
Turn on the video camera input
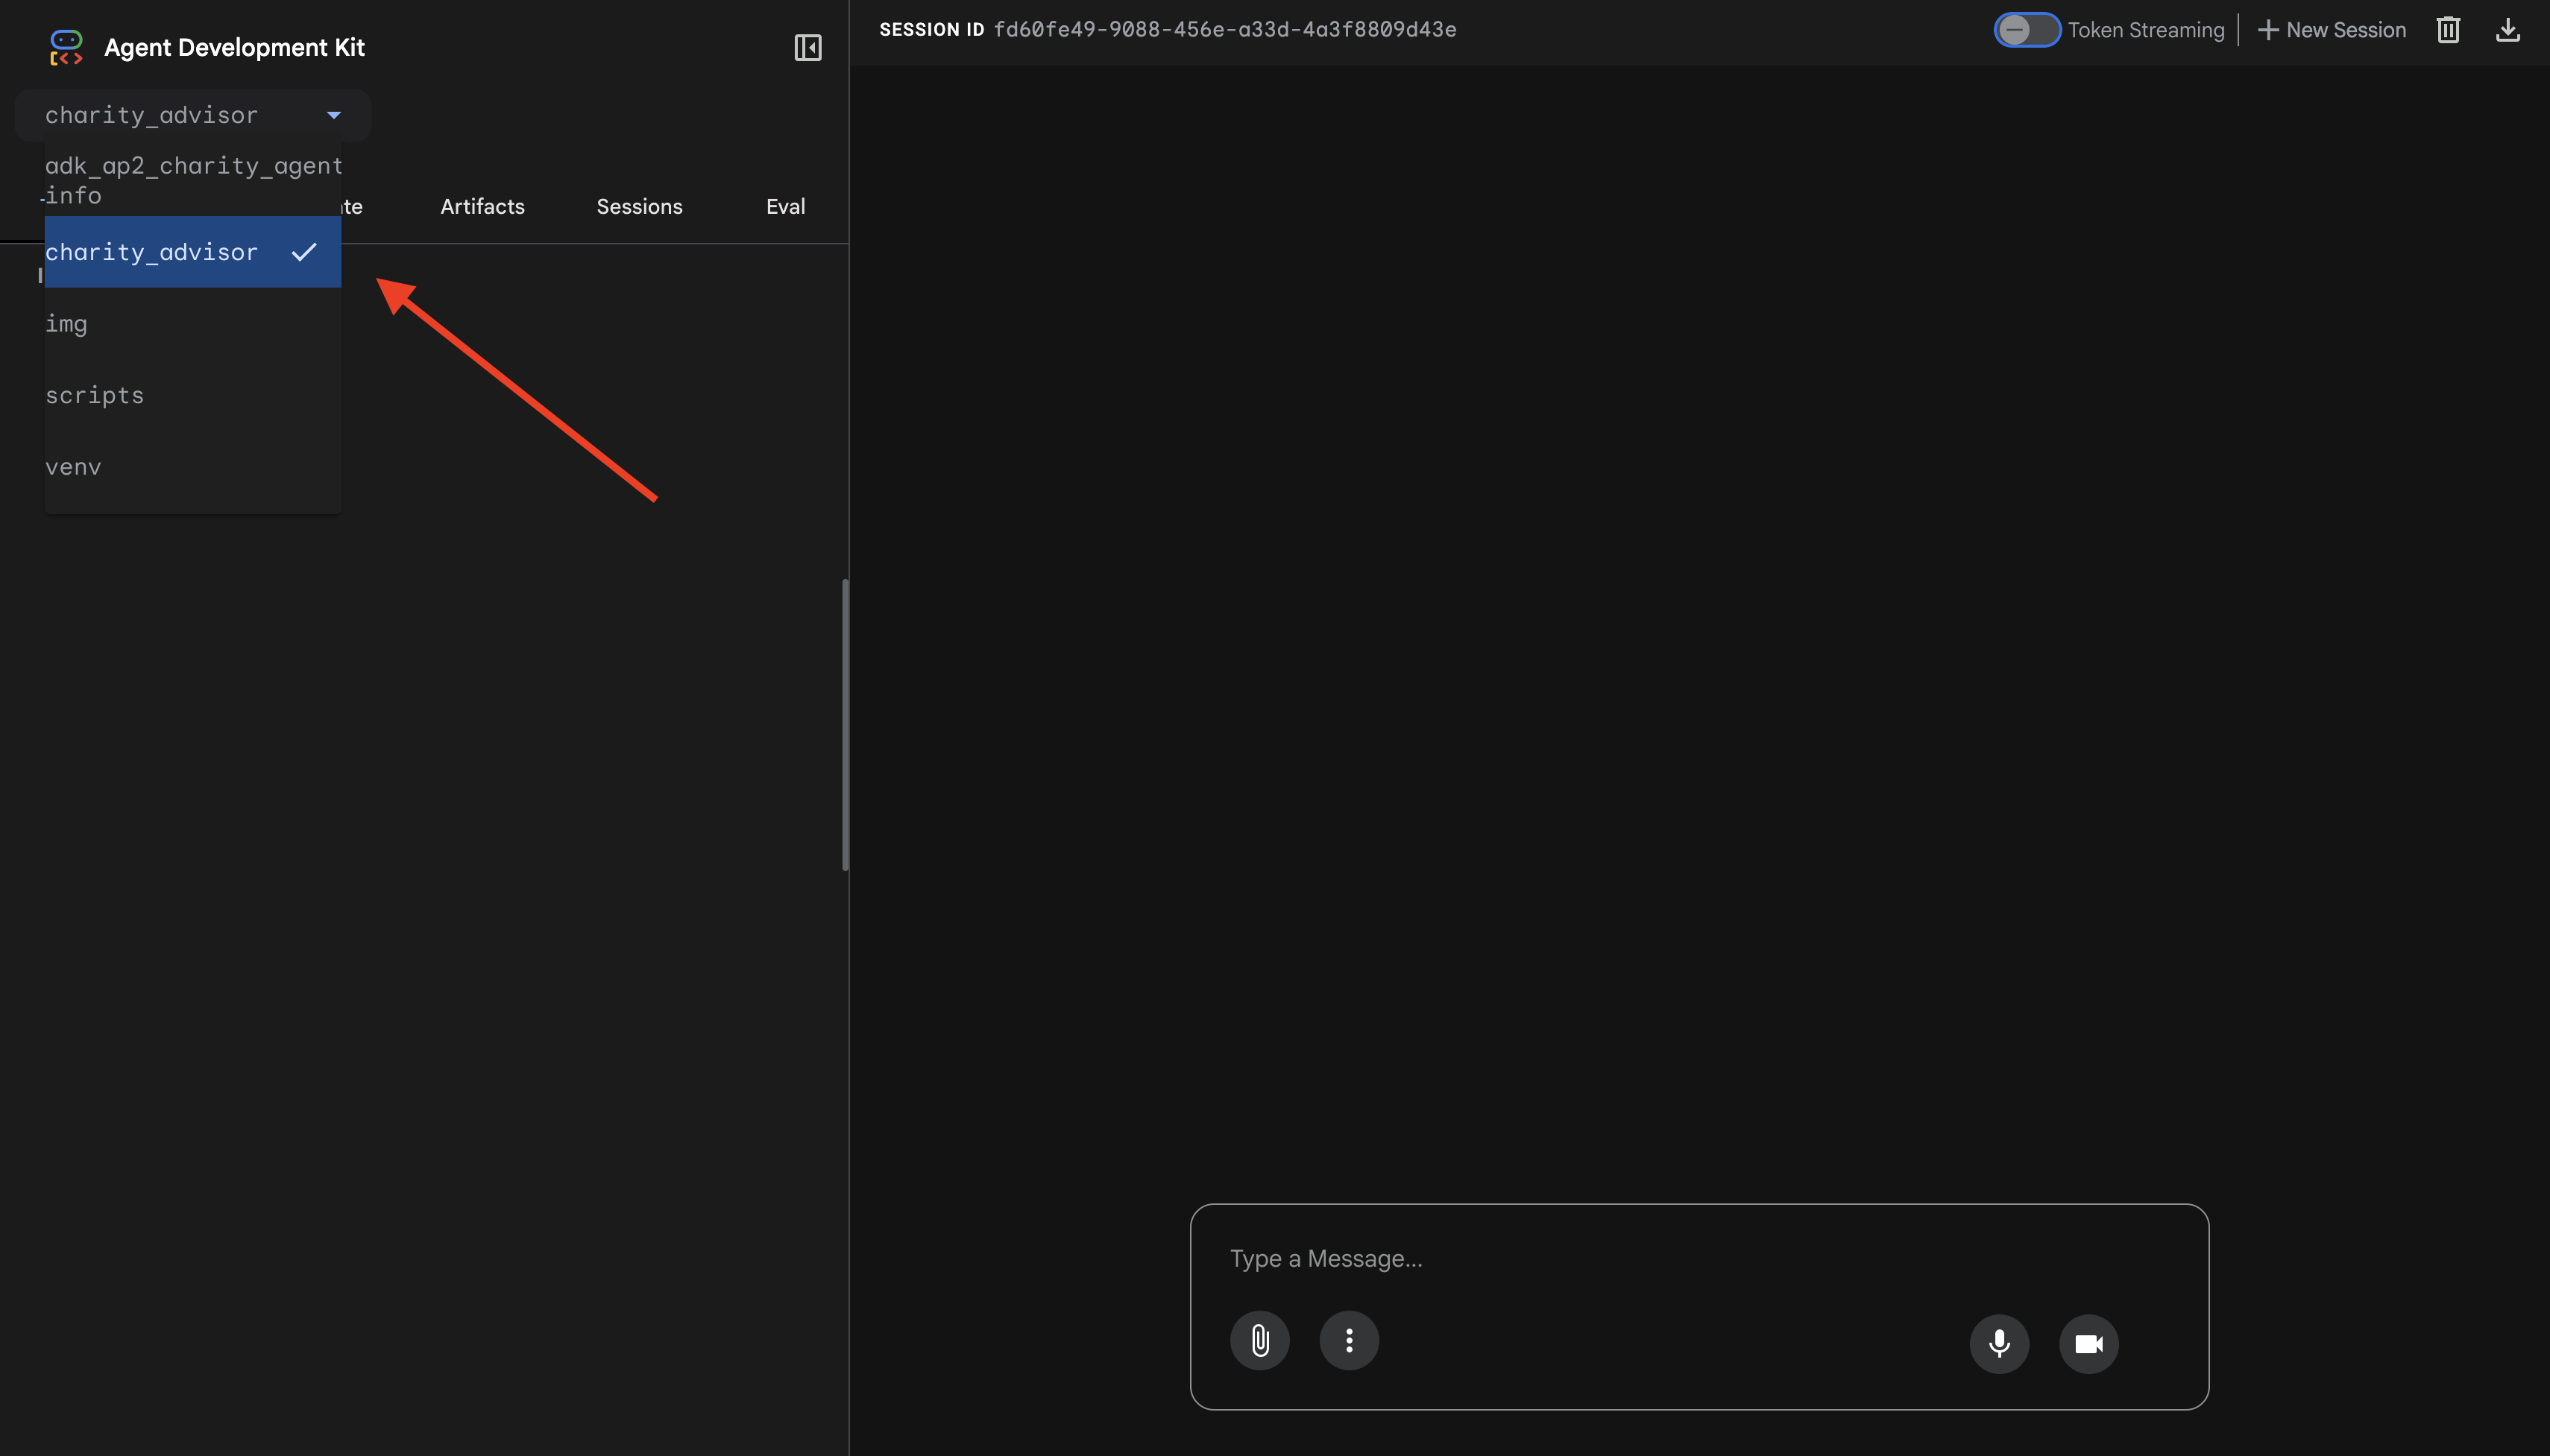2088,1343
